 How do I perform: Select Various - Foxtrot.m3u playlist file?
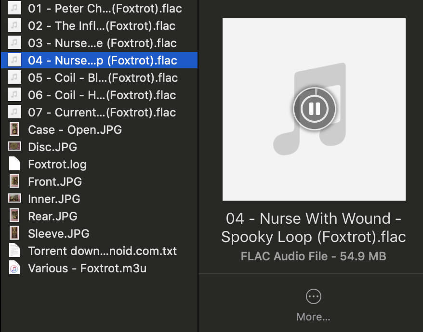coord(99,268)
